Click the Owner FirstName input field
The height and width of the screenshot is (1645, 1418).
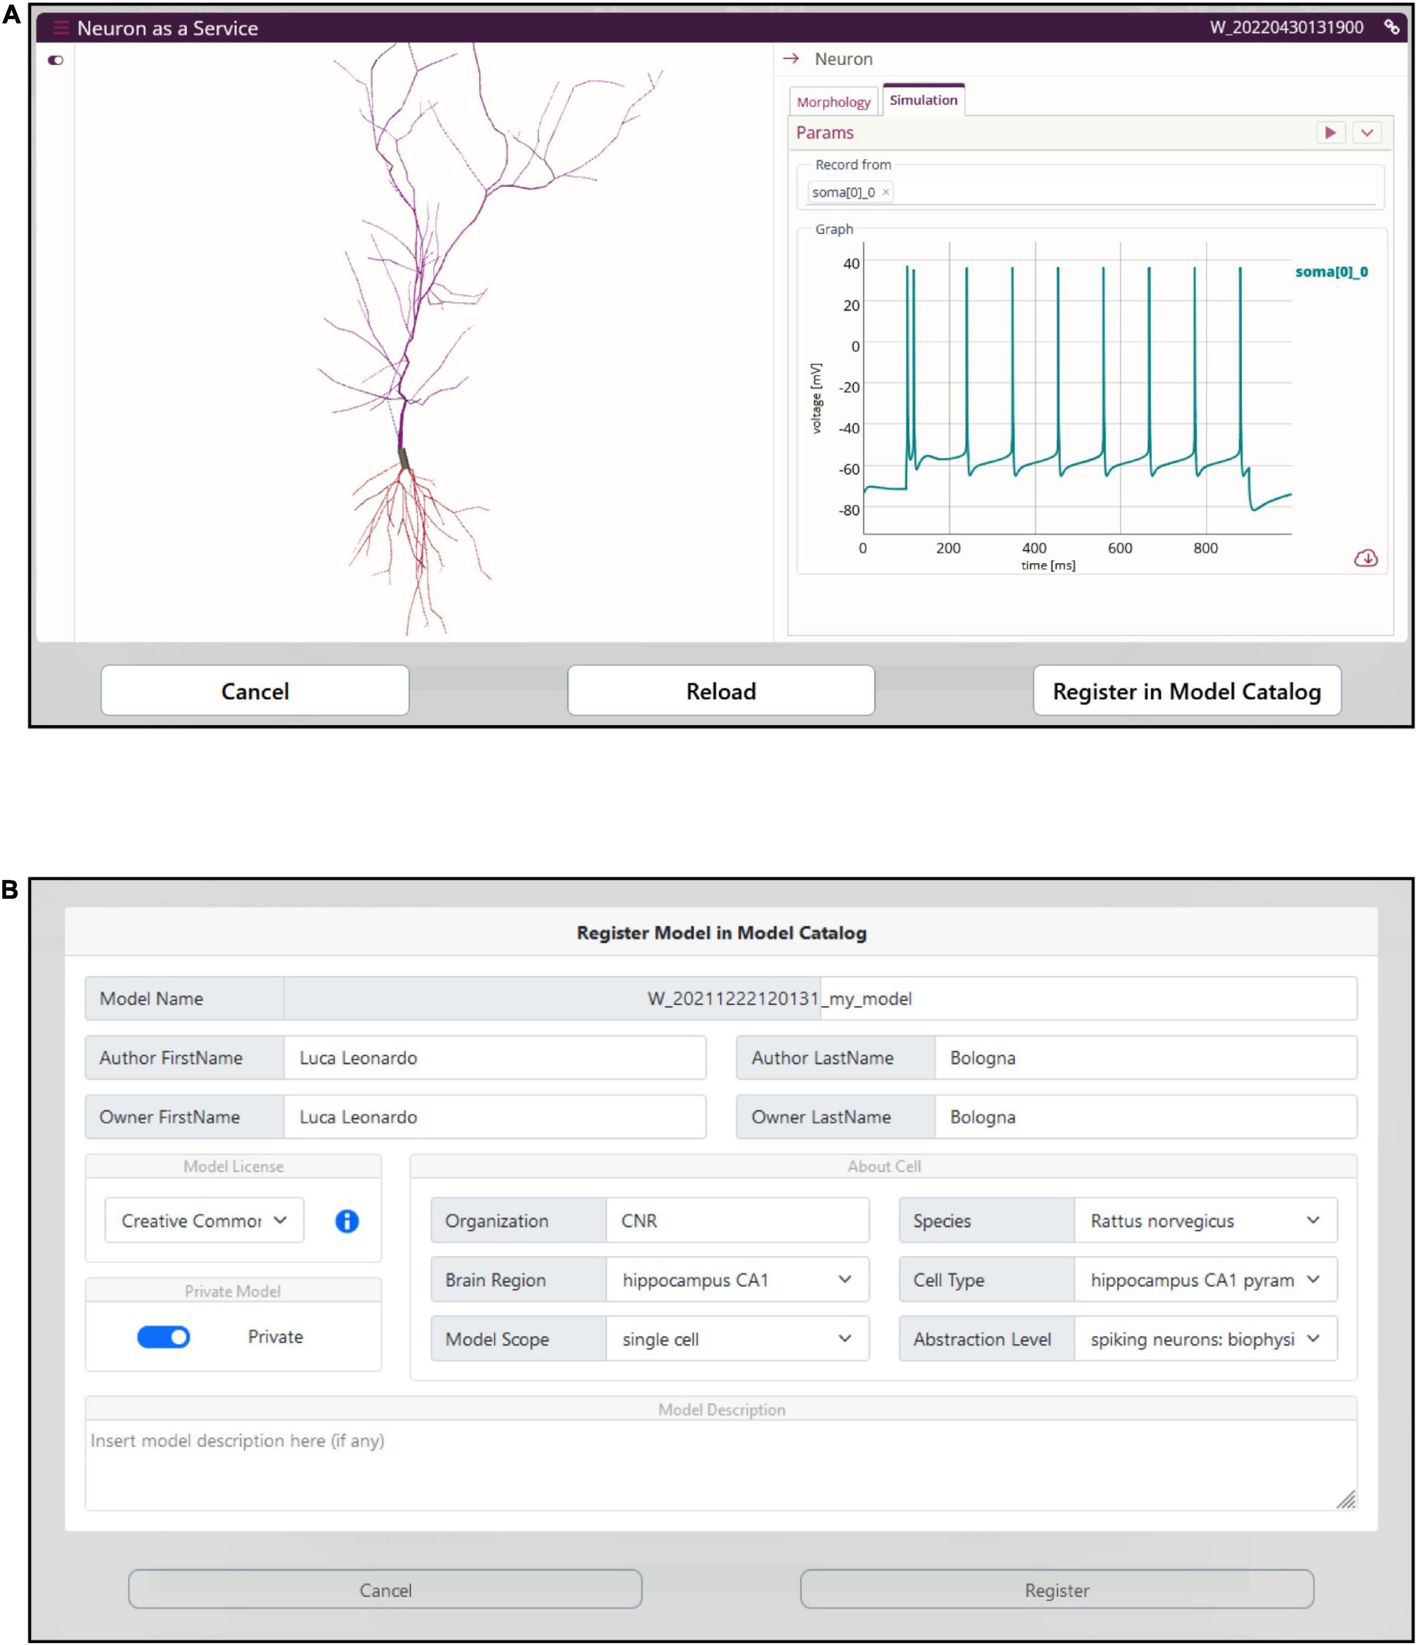point(495,1117)
